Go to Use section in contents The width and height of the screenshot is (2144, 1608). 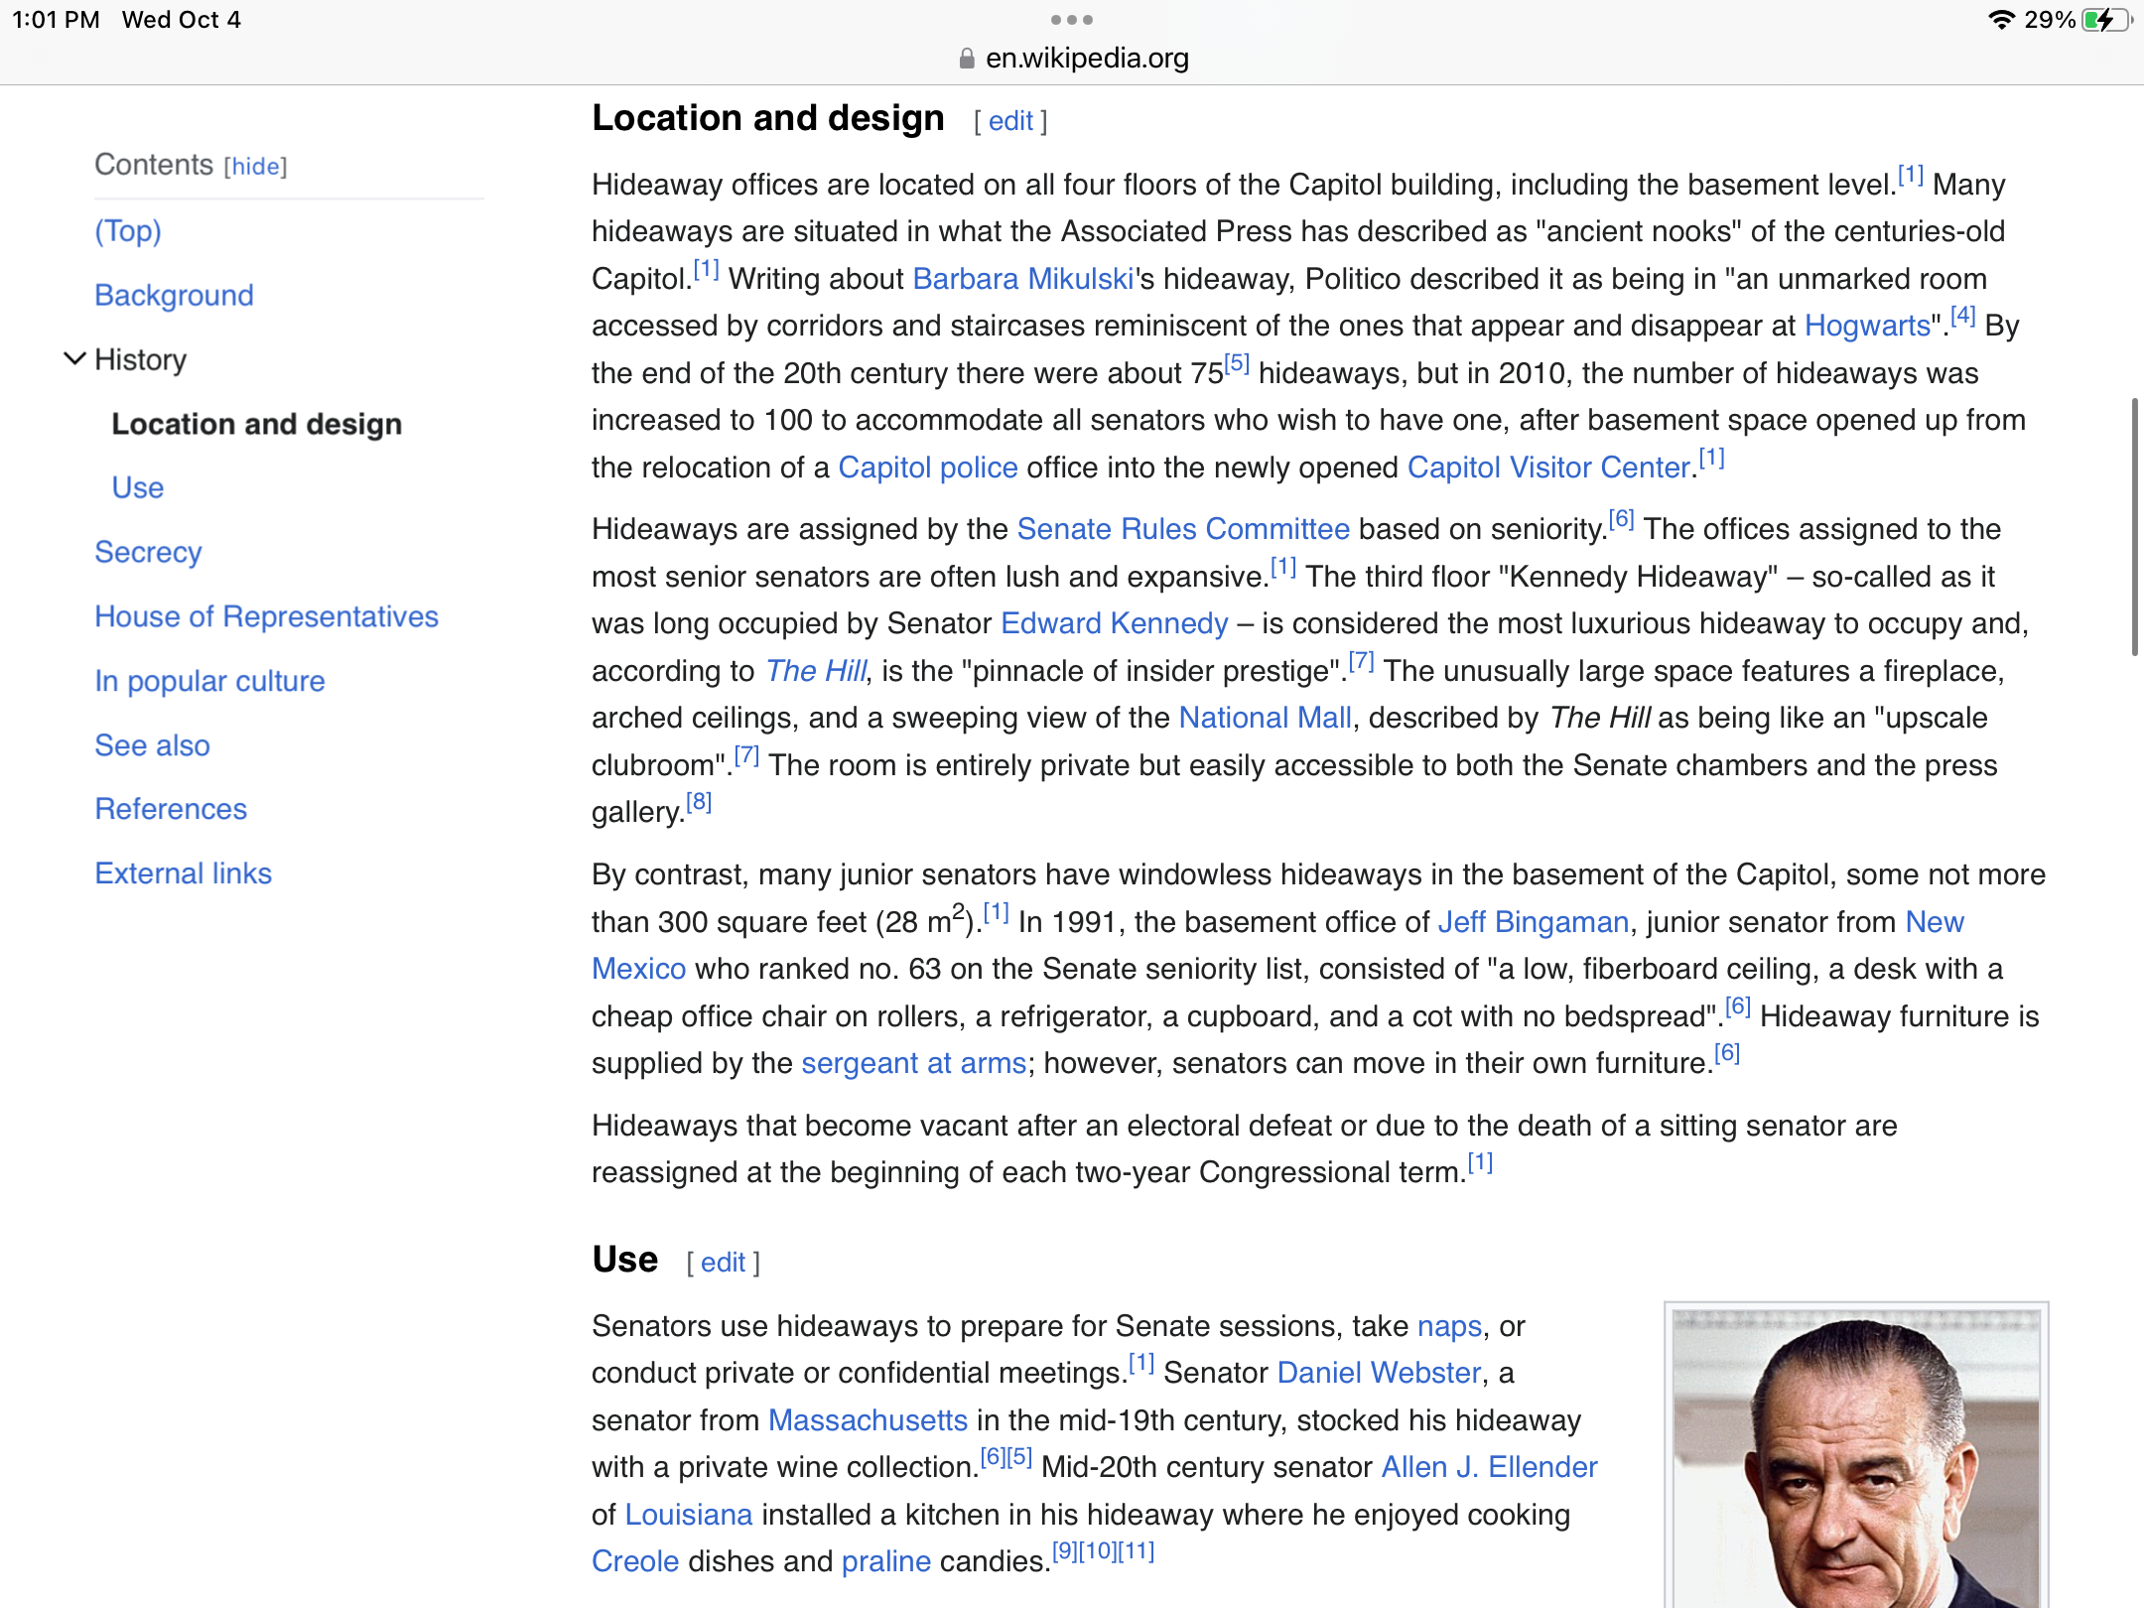[138, 487]
